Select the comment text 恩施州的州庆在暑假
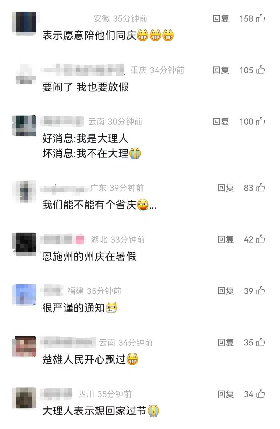Screen dimensions: 280x429 pyautogui.click(x=89, y=256)
